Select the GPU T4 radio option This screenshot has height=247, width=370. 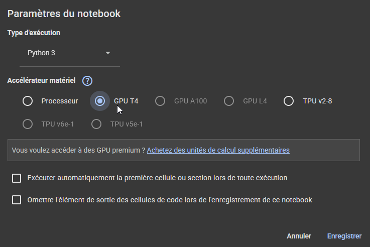click(100, 101)
